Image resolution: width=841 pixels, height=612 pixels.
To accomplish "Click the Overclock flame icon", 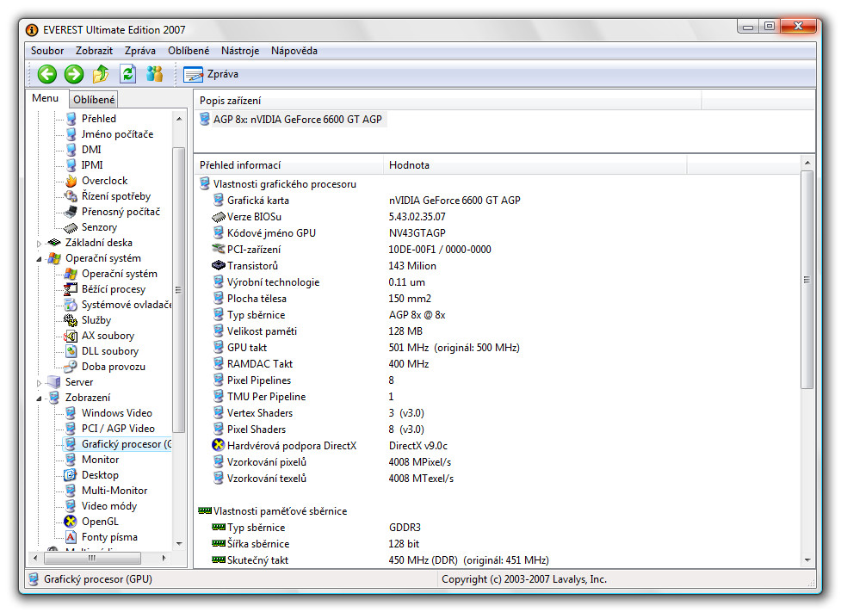I will click(71, 181).
